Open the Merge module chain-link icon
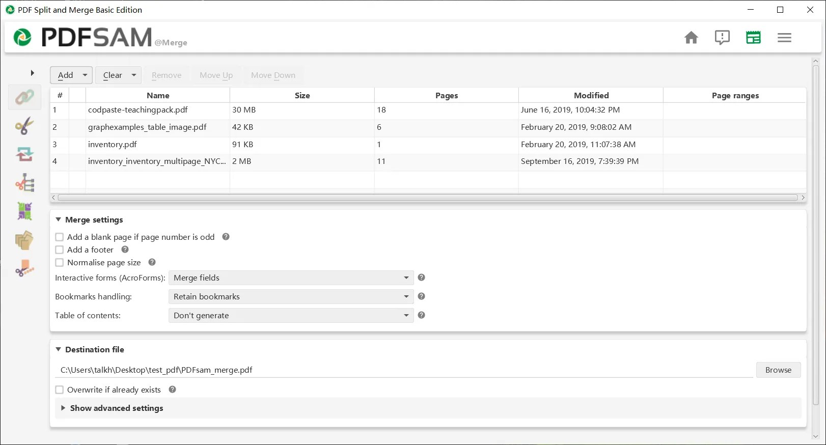Image resolution: width=826 pixels, height=445 pixels. pyautogui.click(x=24, y=97)
